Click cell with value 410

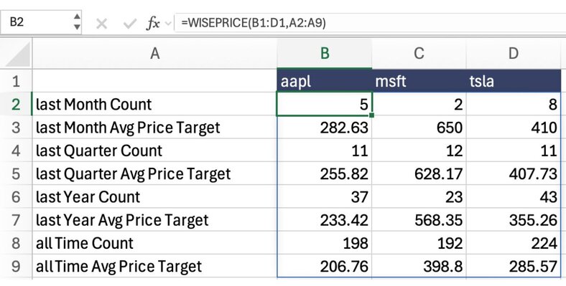(514, 127)
